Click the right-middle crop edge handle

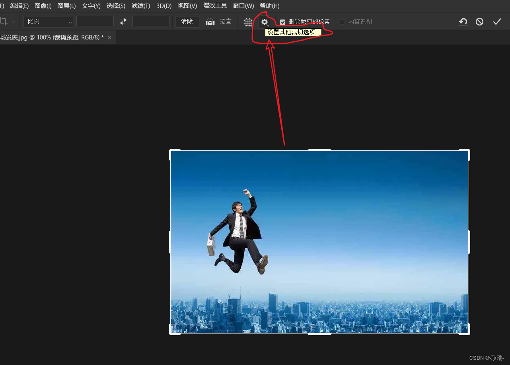pos(469,242)
